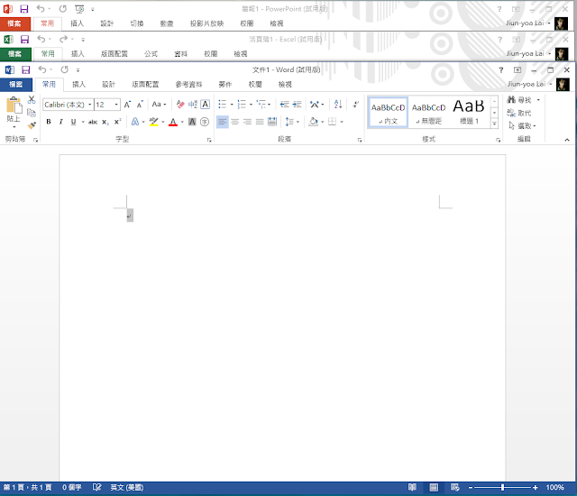Screen dimensions: 577x496
Task: Open the font size 12 dropdown
Action: pyautogui.click(x=116, y=105)
